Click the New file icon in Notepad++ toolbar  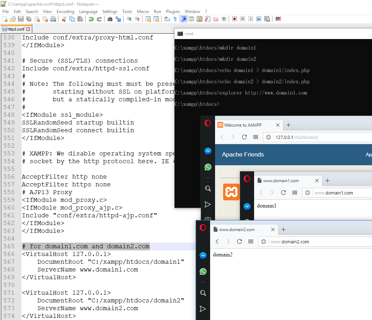click(x=5, y=19)
